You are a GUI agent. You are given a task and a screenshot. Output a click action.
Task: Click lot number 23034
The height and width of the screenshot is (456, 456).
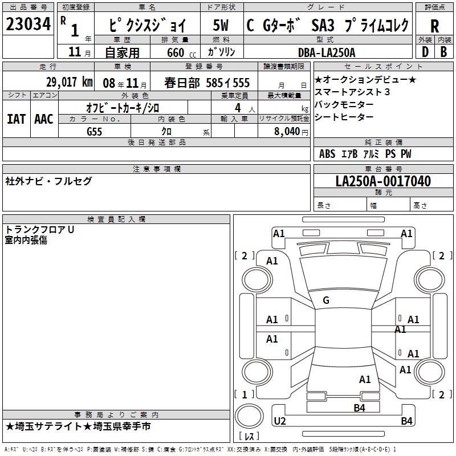28,25
